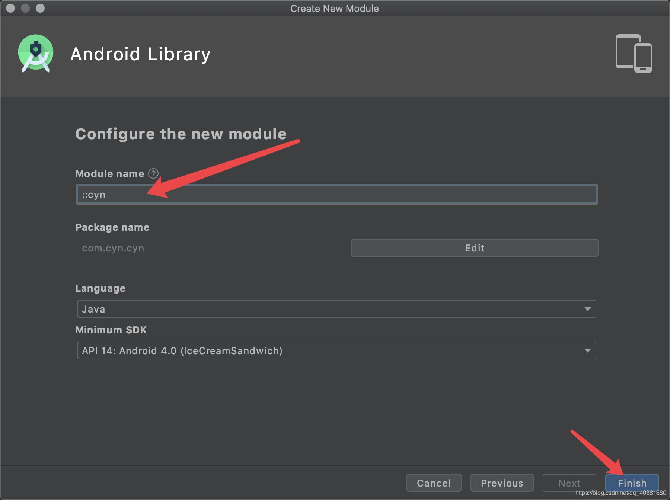Image resolution: width=670 pixels, height=500 pixels.
Task: Click the Configure the new module heading
Action: pyautogui.click(x=181, y=134)
